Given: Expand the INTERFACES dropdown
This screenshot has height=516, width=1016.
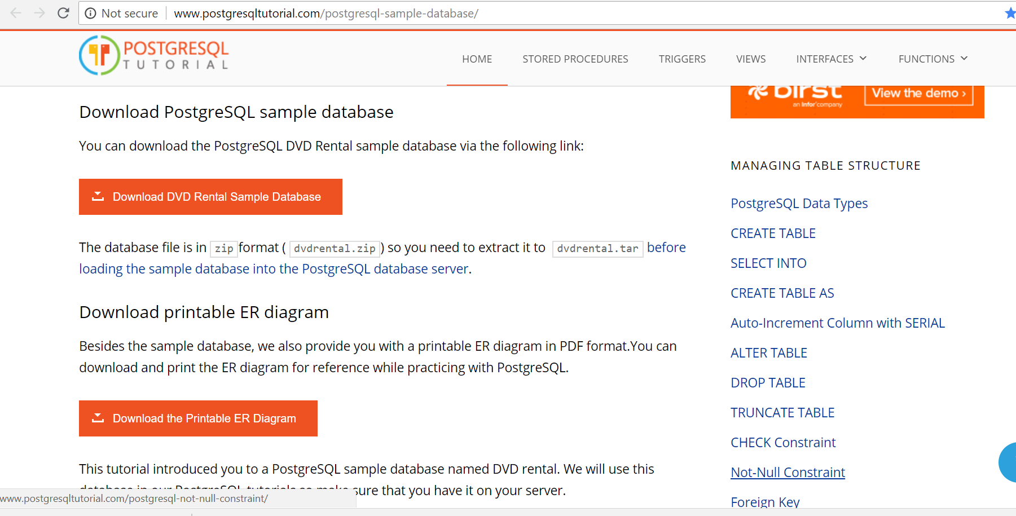Looking at the screenshot, I should pos(831,59).
